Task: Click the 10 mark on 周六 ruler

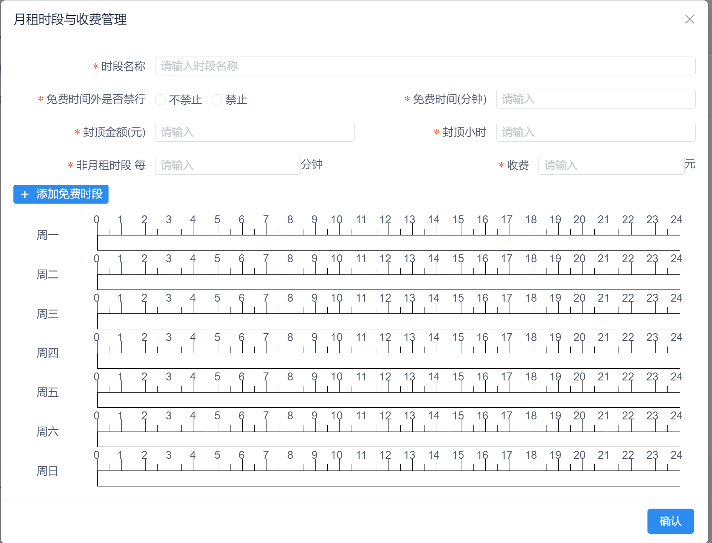Action: [337, 416]
